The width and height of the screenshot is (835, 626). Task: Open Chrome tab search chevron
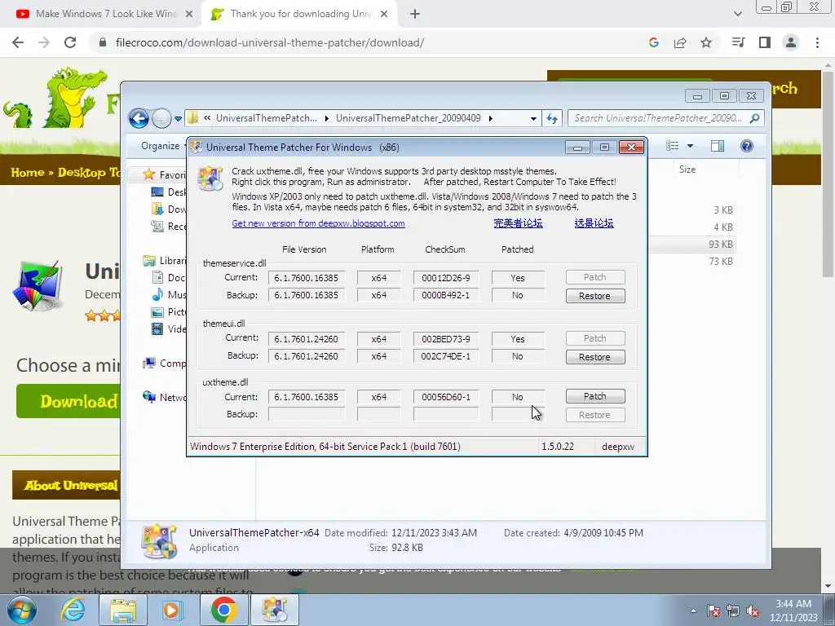(x=737, y=15)
